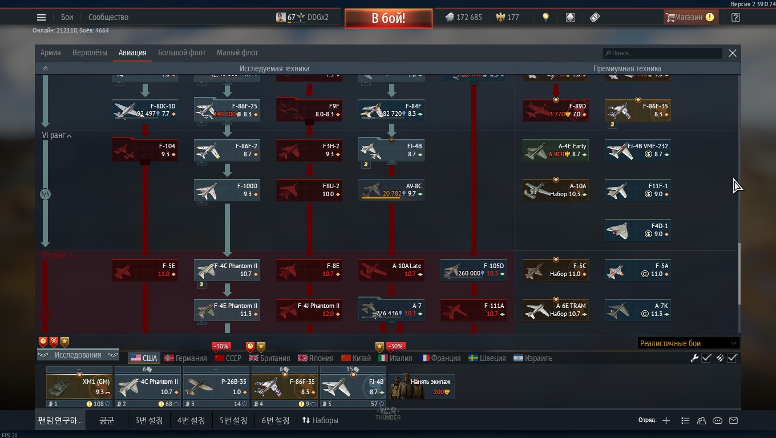This screenshot has width=776, height=438.
Task: Select the F-100D aircraft
Action: point(227,190)
